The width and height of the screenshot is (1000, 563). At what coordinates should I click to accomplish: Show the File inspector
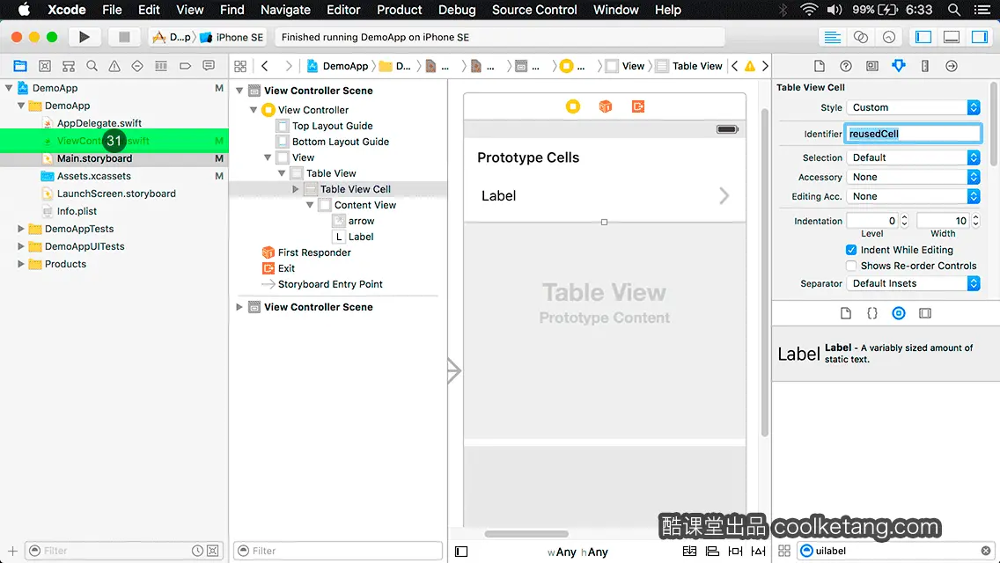coord(820,66)
